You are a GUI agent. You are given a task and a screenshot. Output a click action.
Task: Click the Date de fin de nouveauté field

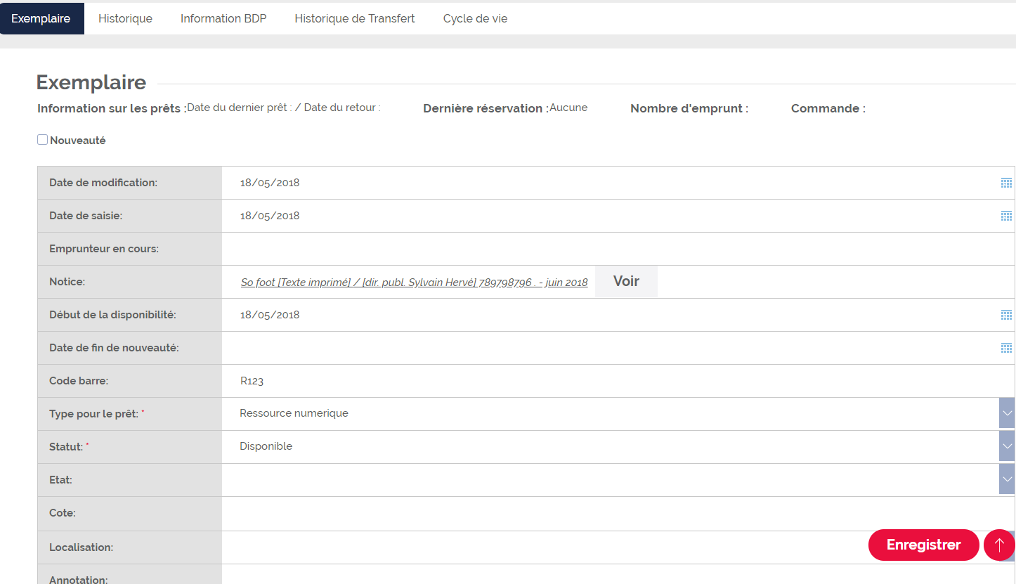[x=610, y=348]
